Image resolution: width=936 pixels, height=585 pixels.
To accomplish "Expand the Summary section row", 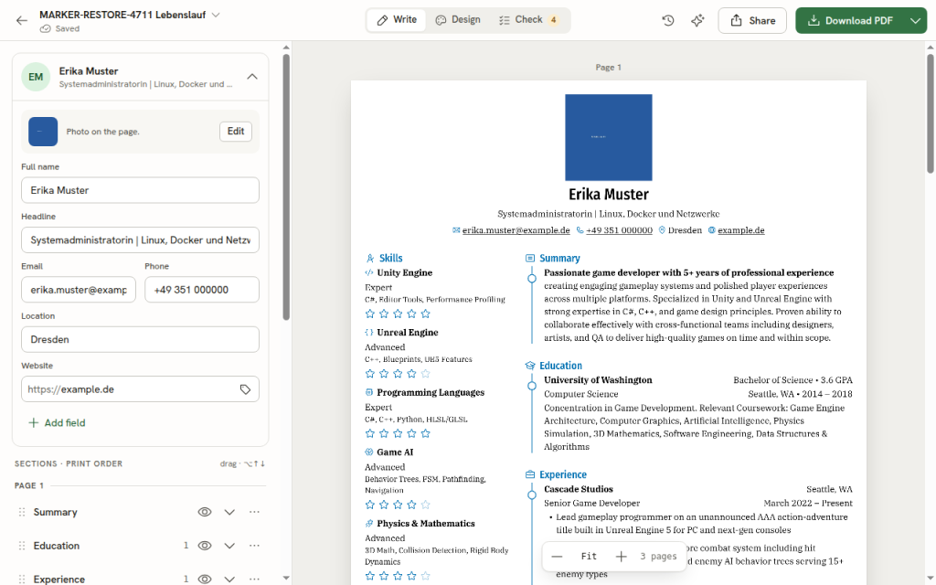I will tap(229, 512).
